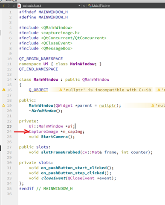Image resolution: width=165 pixels, height=205 pixels.
Task: Click QWidget in the constructor parameters
Action: click(64, 105)
